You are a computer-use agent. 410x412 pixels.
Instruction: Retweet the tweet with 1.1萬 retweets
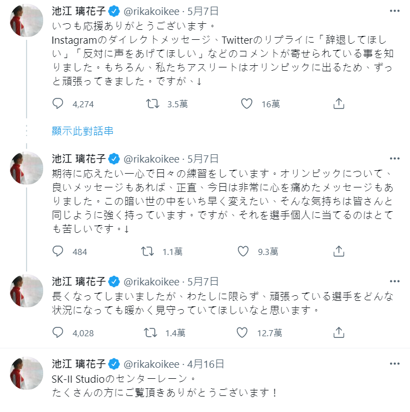pyautogui.click(x=147, y=251)
